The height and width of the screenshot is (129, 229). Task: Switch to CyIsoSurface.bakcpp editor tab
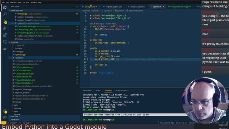tap(179, 6)
